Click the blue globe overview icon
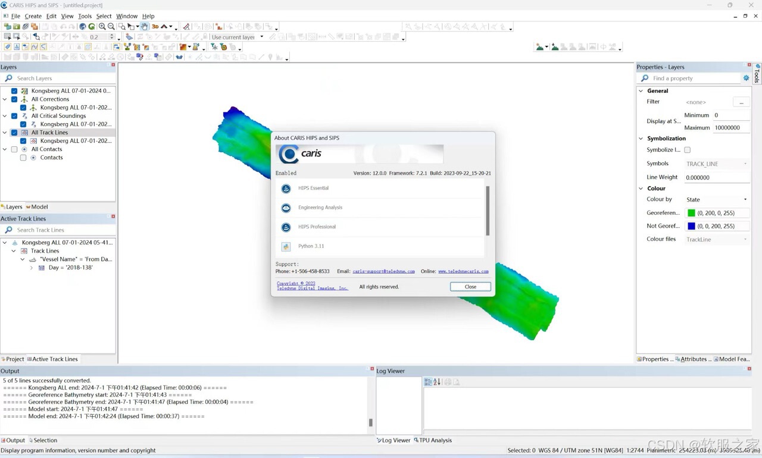The image size is (762, 458). tap(83, 27)
